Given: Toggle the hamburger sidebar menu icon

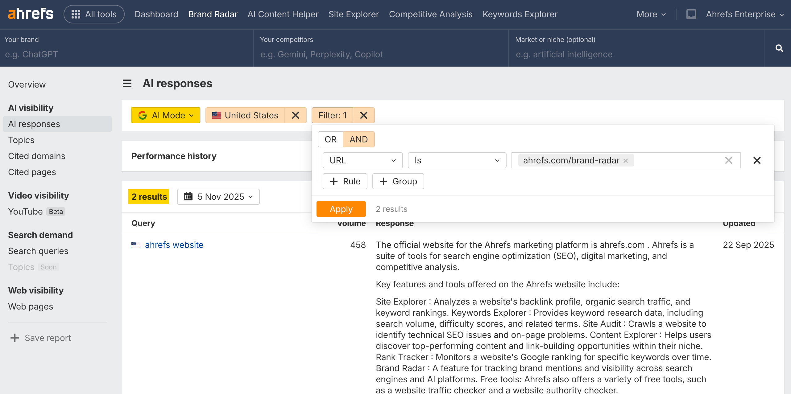Looking at the screenshot, I should pos(127,84).
